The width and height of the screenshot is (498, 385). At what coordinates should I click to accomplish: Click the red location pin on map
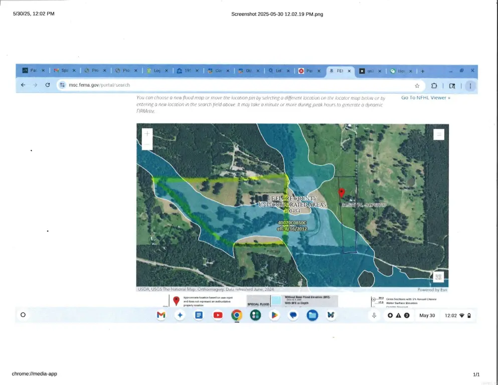(342, 193)
